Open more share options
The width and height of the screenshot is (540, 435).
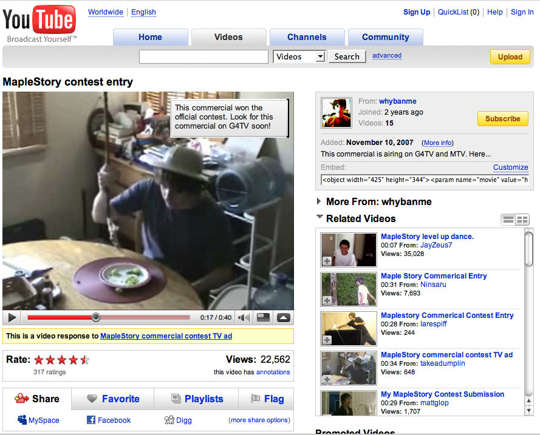259,420
